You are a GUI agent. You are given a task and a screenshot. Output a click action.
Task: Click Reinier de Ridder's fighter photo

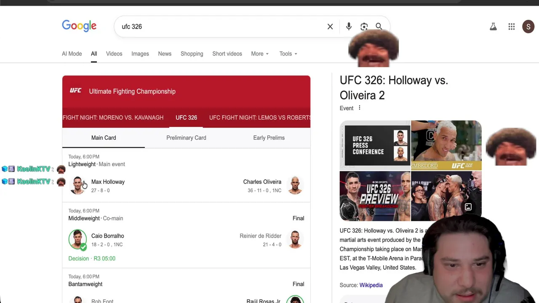(295, 239)
